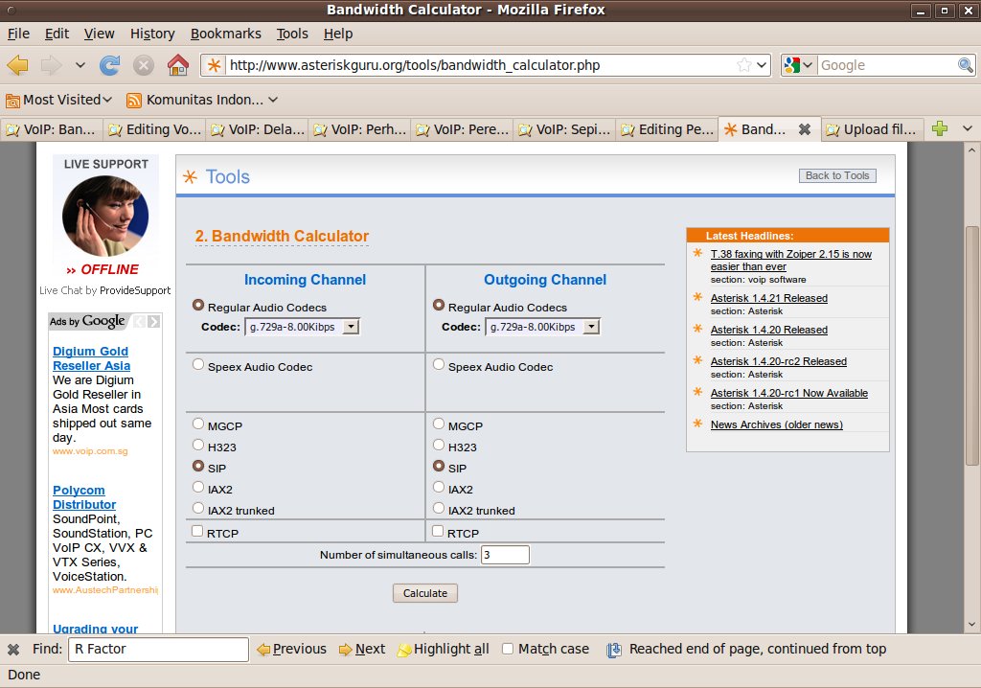Viewport: 981px width, 688px height.
Task: Click the search magnifier icon
Action: 966,65
